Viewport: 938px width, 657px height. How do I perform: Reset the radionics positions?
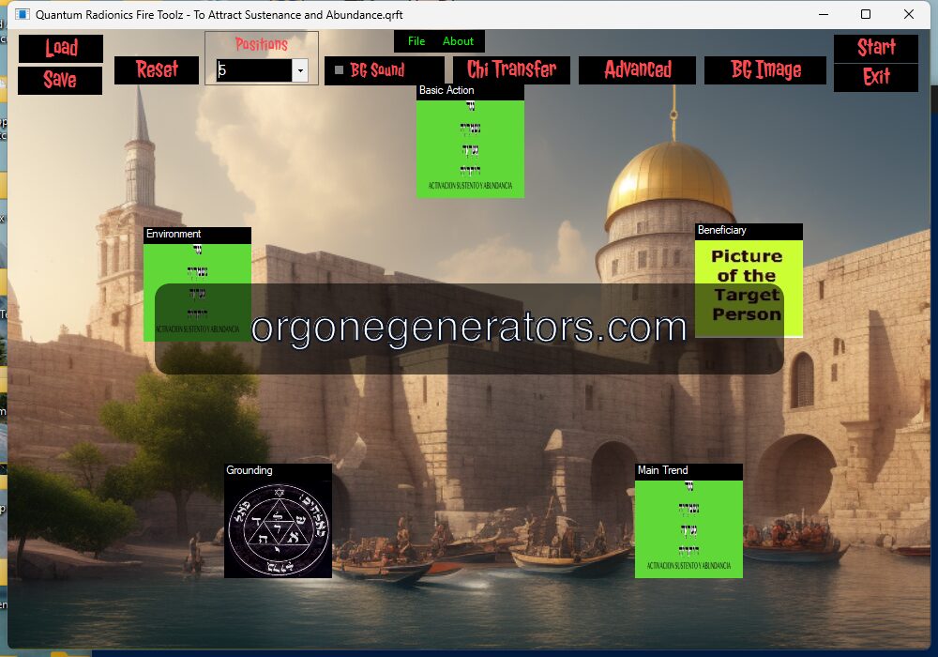156,70
